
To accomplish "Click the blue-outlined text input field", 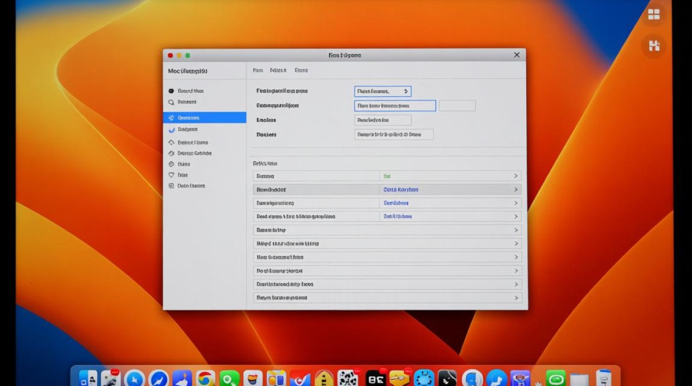I will (x=395, y=106).
